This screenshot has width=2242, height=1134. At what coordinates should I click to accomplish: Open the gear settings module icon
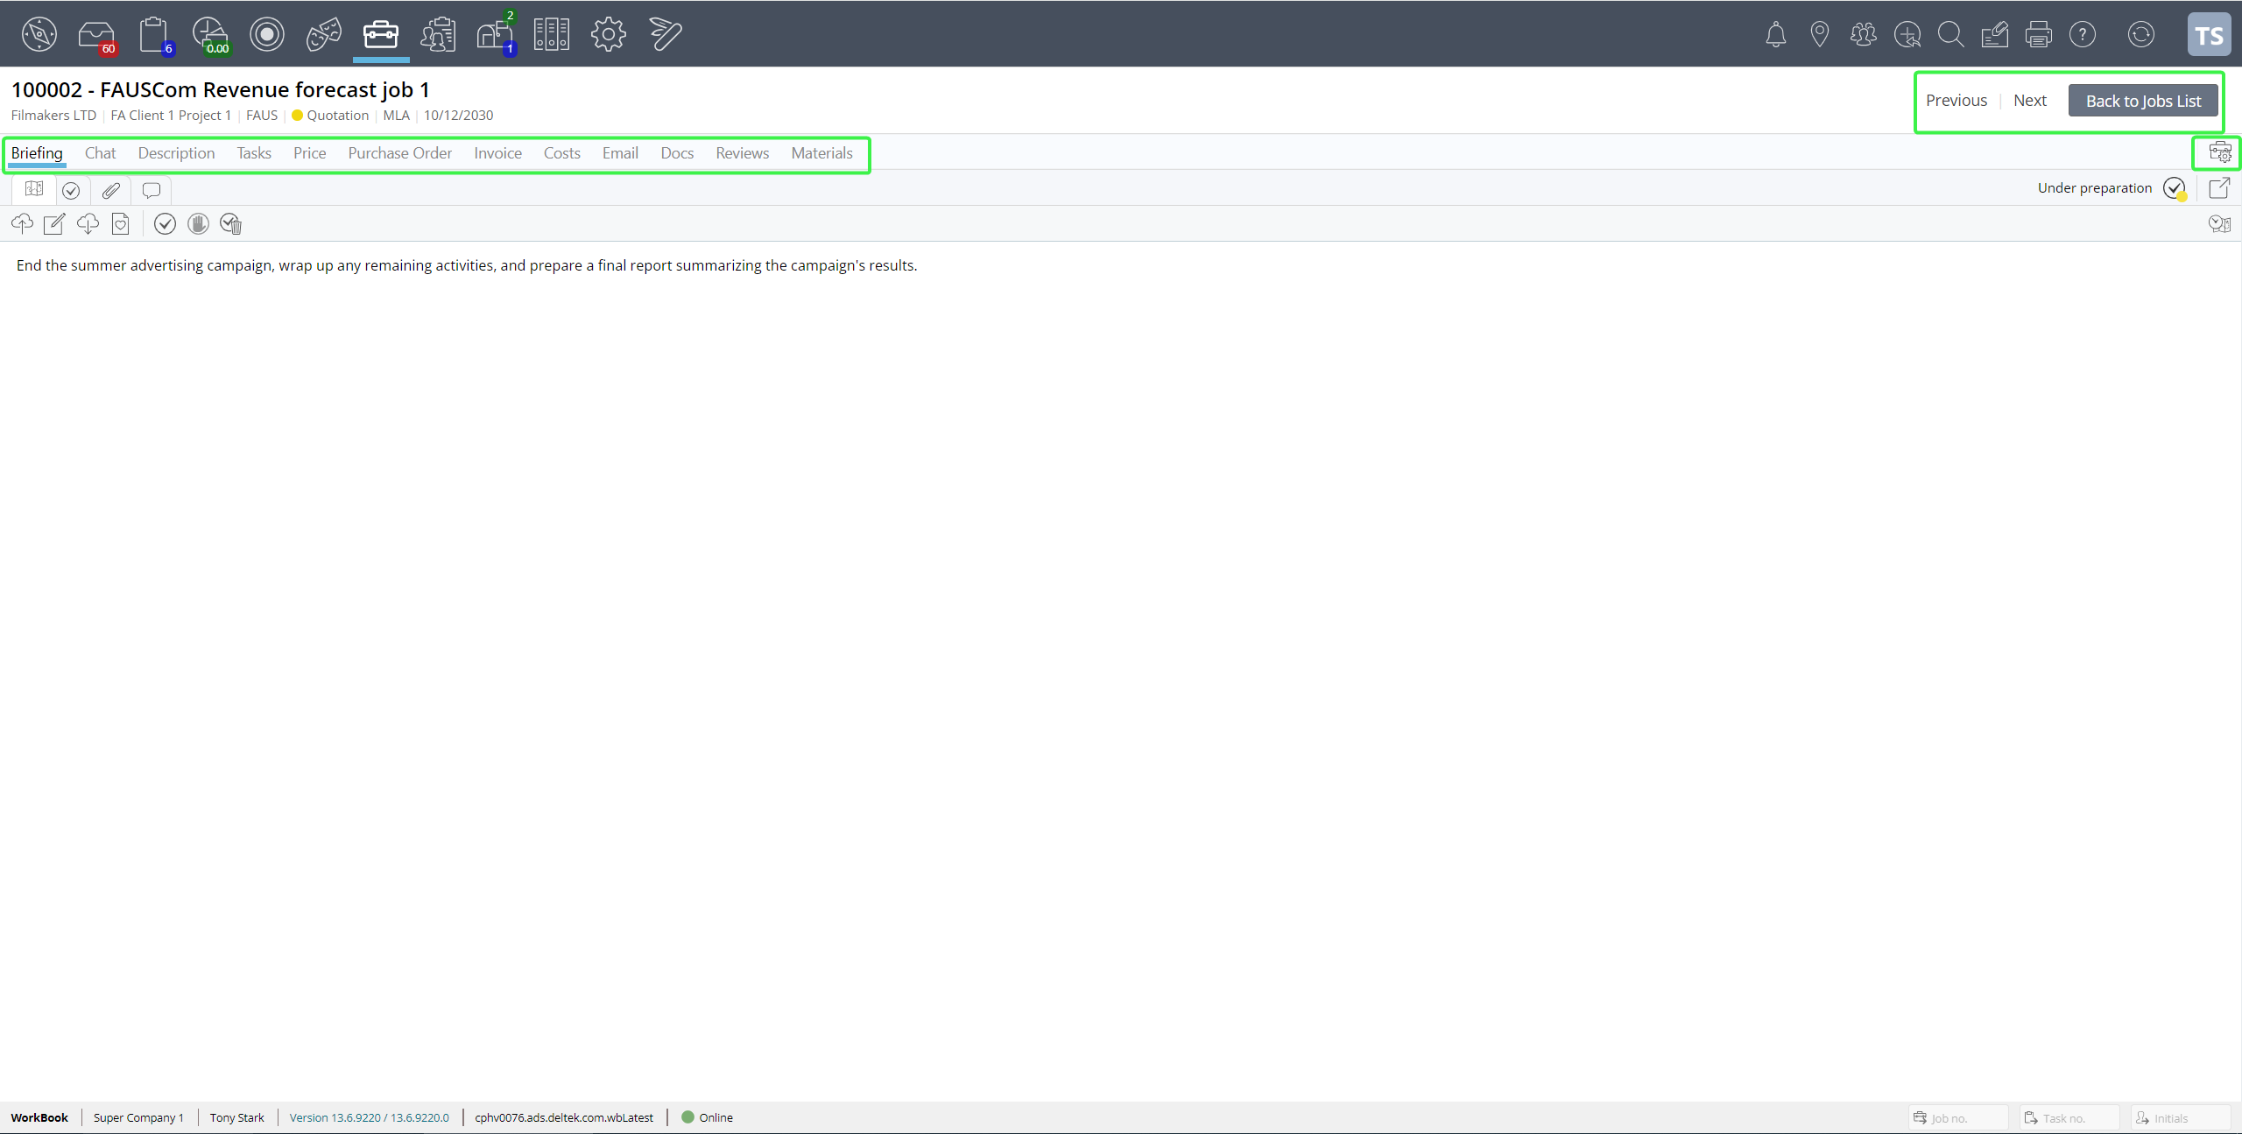pyautogui.click(x=609, y=34)
